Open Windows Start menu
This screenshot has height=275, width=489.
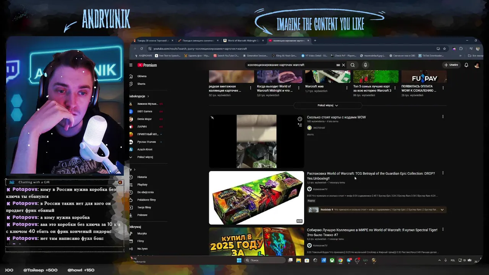(239, 260)
